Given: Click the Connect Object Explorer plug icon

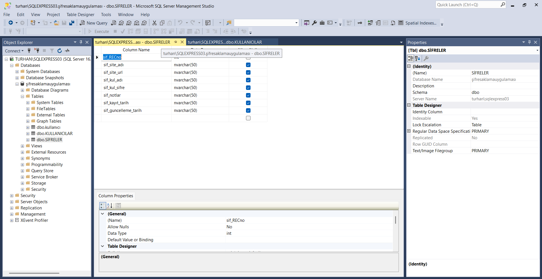Looking at the screenshot, I should (29, 51).
